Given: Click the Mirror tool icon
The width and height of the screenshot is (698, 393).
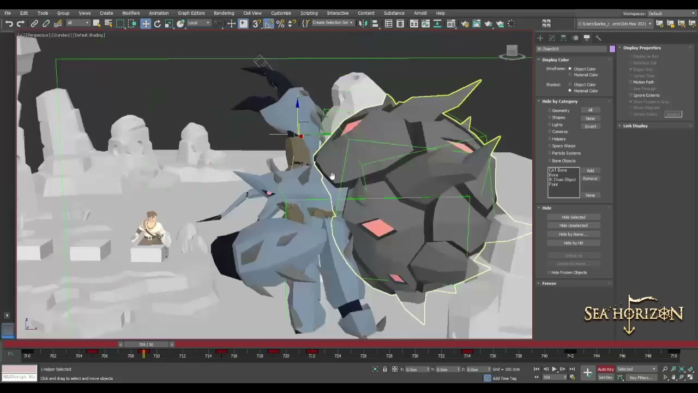Looking at the screenshot, I should click(363, 23).
